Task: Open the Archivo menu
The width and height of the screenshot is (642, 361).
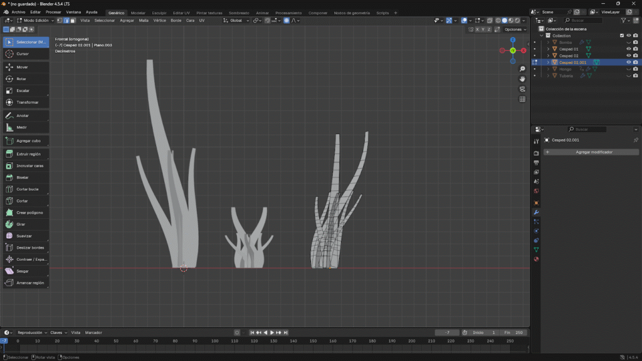Action: click(x=18, y=12)
